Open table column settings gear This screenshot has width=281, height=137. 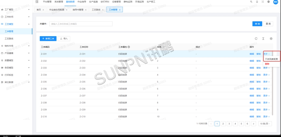click(x=271, y=38)
